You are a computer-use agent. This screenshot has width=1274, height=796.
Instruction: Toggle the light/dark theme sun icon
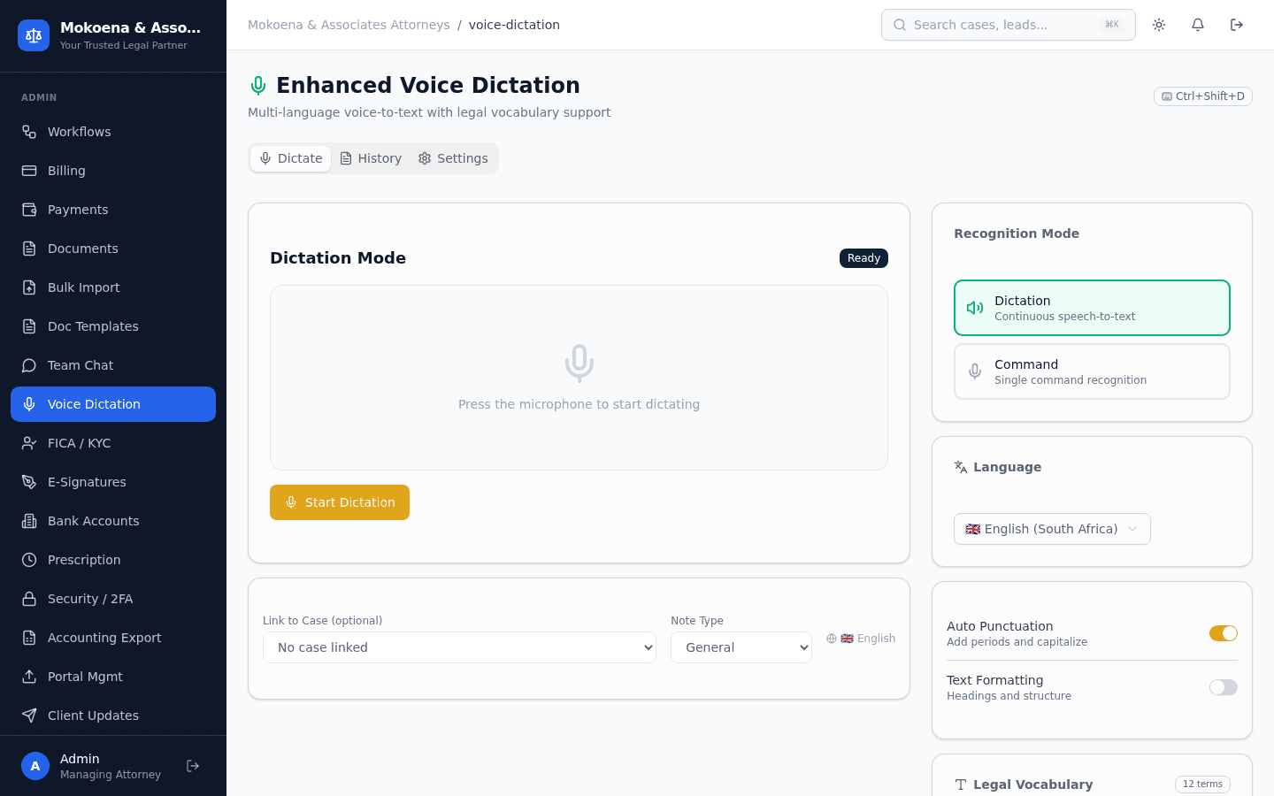pos(1159,25)
